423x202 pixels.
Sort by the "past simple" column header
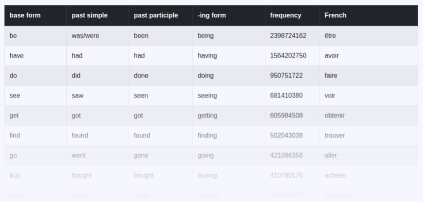89,15
